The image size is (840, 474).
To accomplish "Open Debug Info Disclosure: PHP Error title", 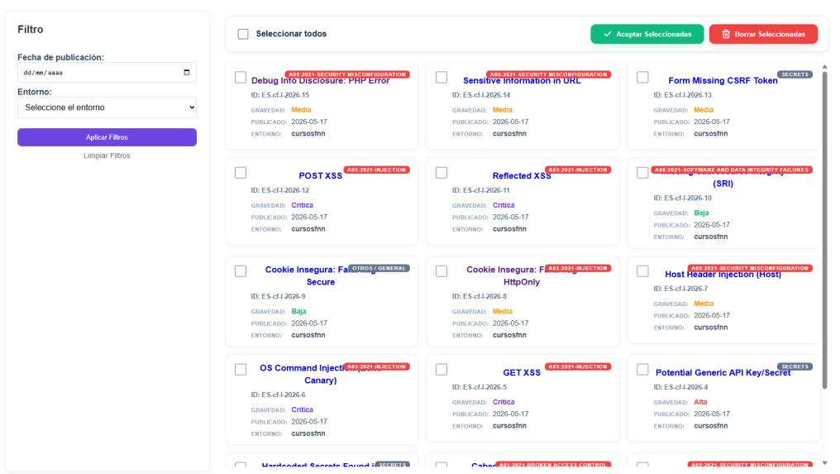I will point(320,81).
